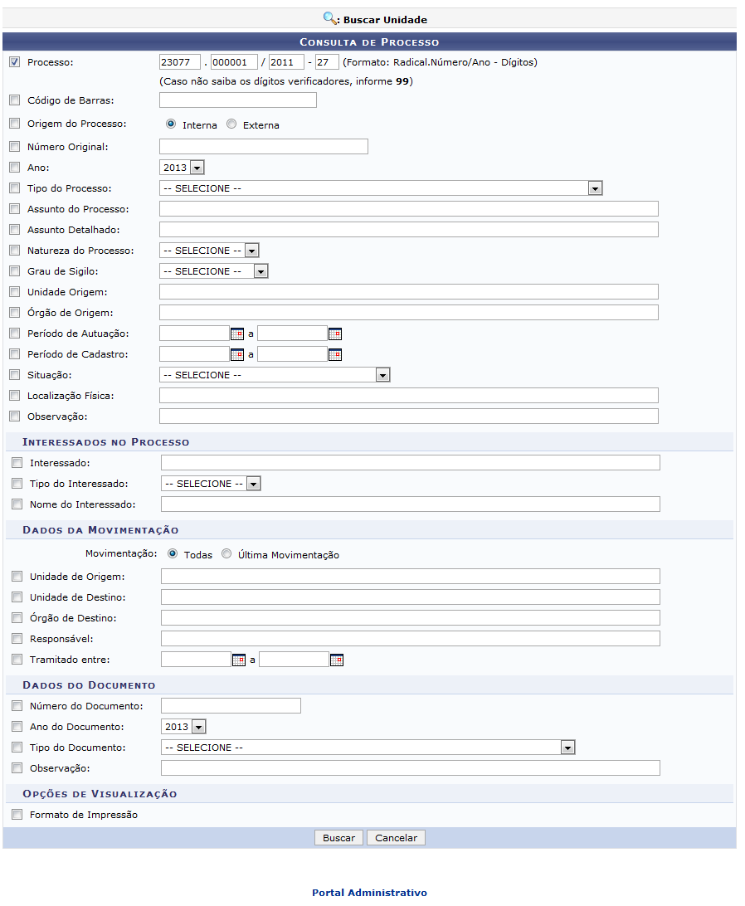Click the Buscar Unidade magnifier icon

[x=330, y=17]
